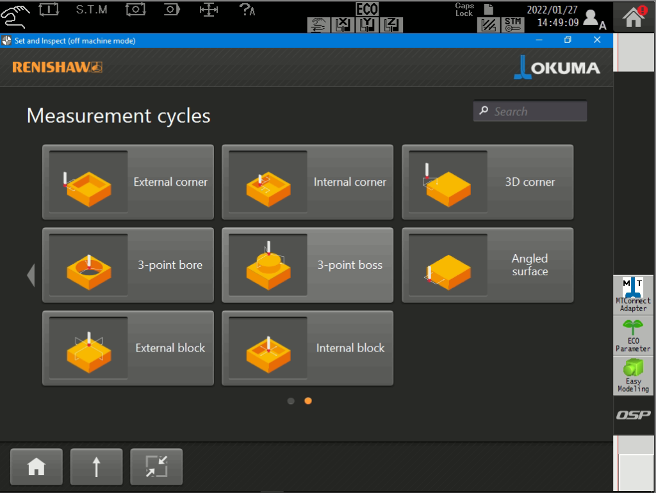Open the ECO Parameter panel
Viewport: 656px width, 493px height.
633,335
